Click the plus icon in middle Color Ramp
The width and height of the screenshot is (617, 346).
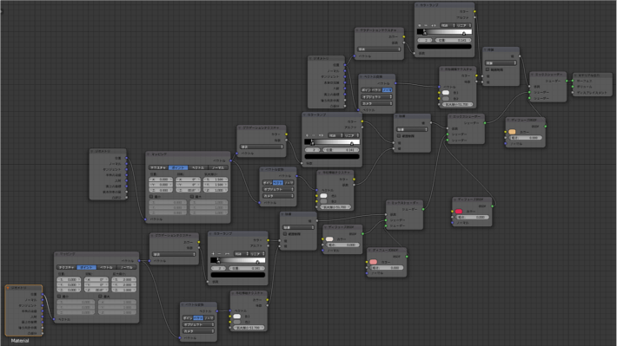[308, 135]
